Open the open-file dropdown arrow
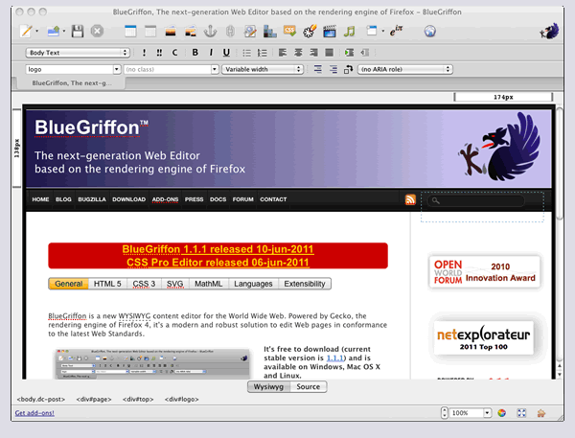 64,32
